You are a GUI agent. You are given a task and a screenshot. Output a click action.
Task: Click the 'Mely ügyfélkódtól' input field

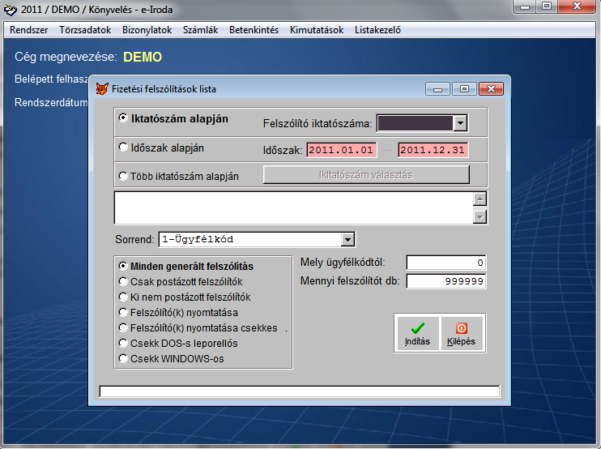point(445,263)
